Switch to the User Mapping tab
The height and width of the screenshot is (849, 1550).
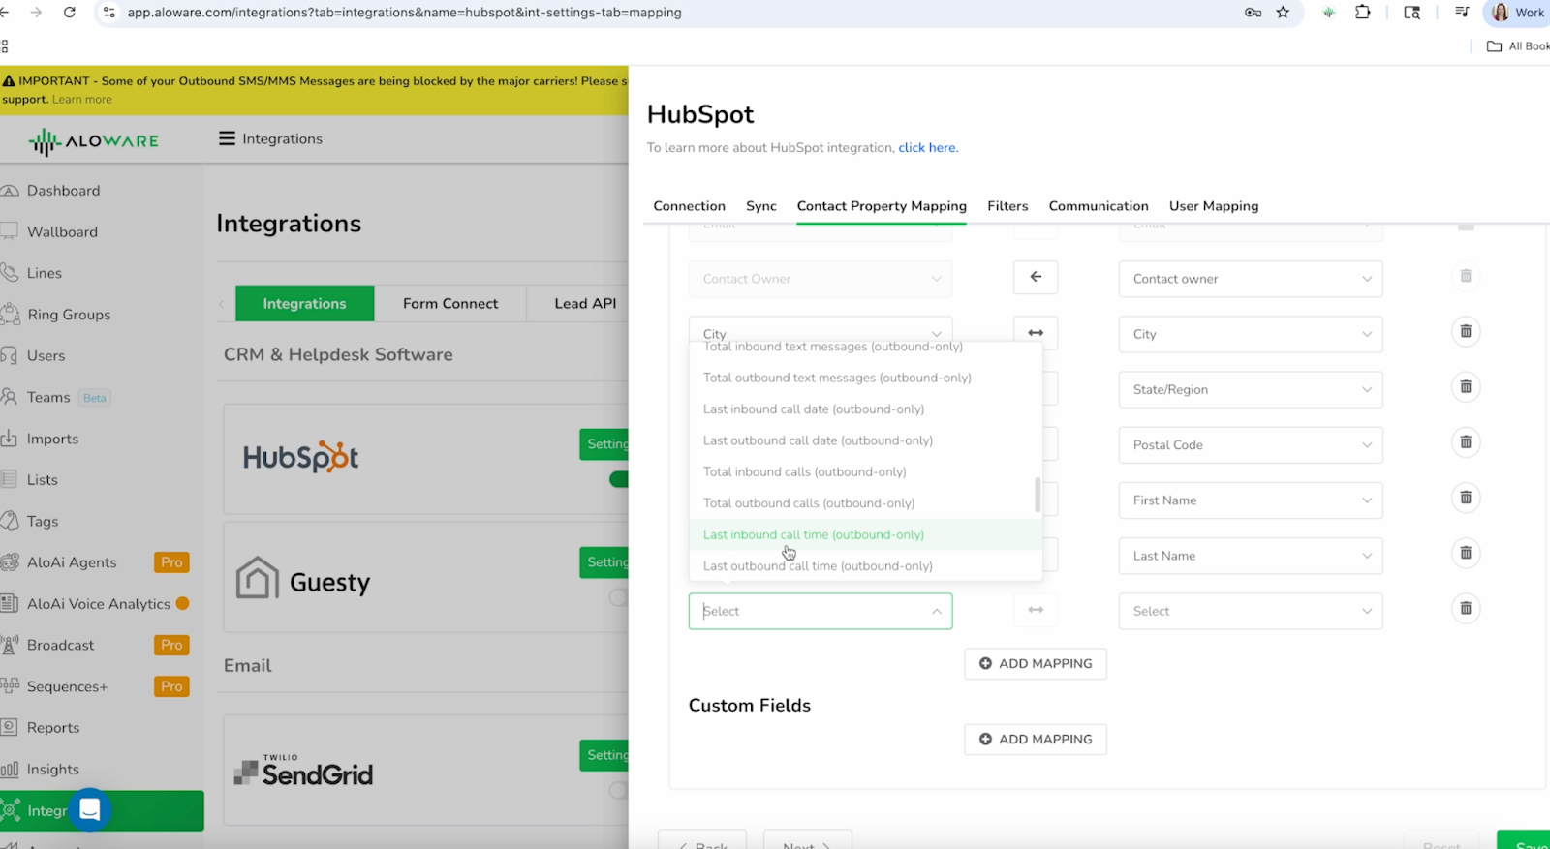[1214, 206]
